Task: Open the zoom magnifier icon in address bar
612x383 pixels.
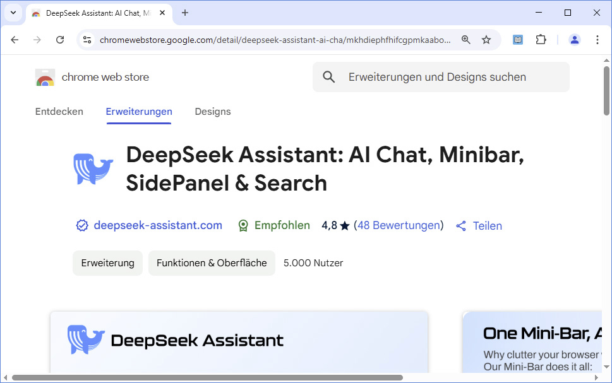Action: 465,40
